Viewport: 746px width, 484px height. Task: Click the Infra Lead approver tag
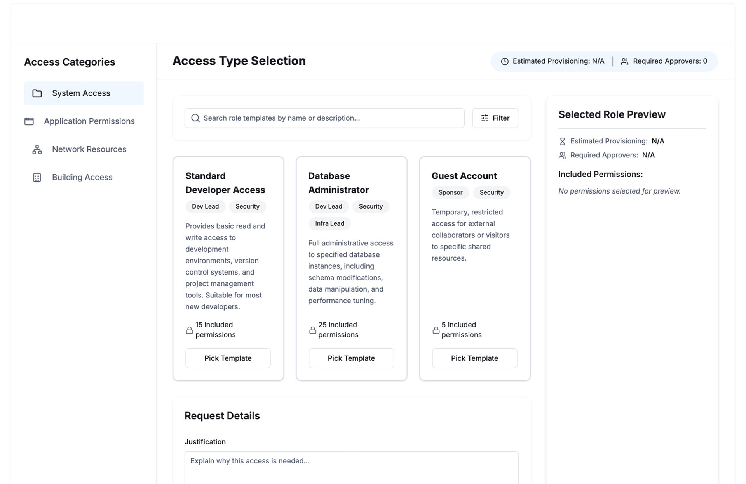(329, 224)
